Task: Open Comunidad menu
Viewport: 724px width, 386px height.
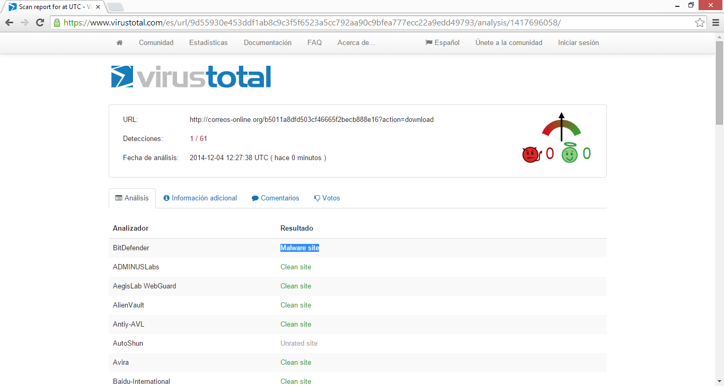Action: [156, 42]
